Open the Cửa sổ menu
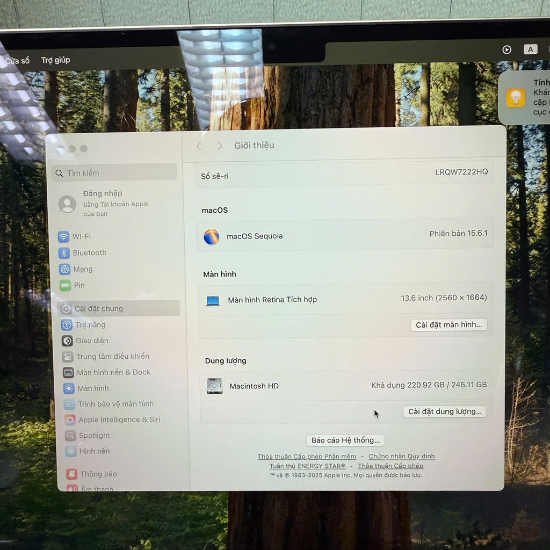Screen dimensions: 550x550 click(17, 61)
